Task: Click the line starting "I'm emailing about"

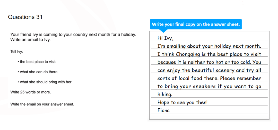Action: (x=209, y=46)
